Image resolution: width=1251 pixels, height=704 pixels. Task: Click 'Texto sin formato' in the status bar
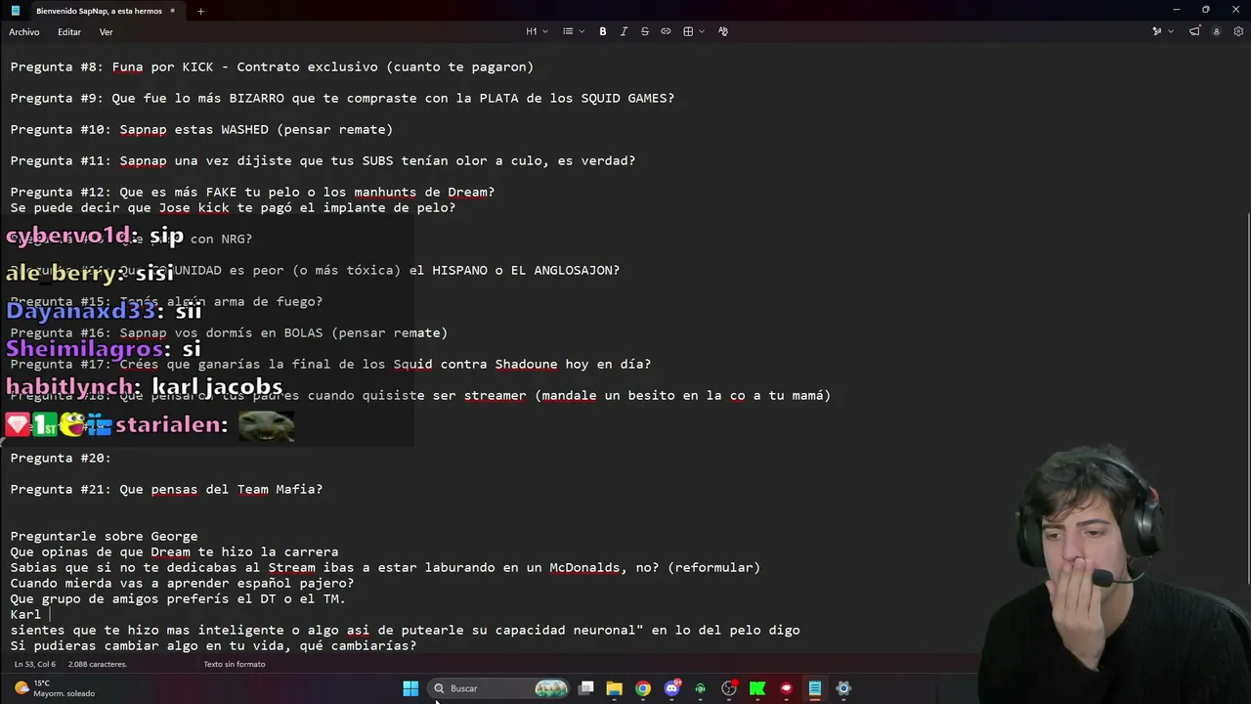point(235,664)
